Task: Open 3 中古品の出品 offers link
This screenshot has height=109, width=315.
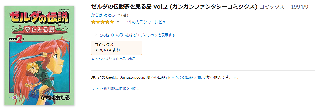Action: (124, 59)
